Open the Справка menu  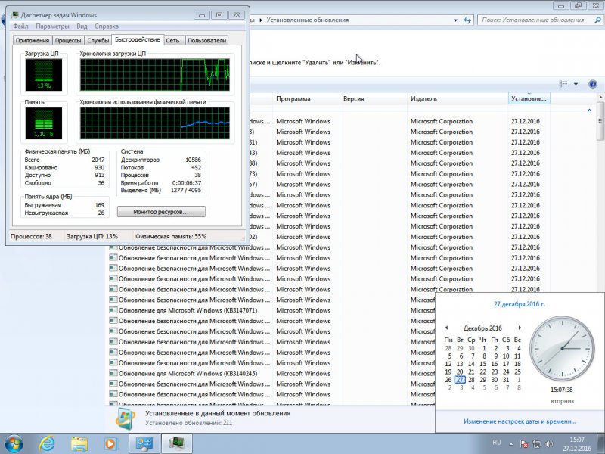click(107, 26)
